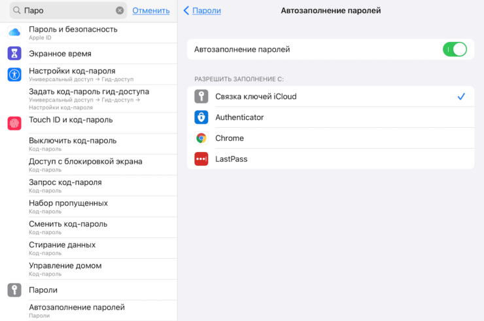Open Автозаполнение паролей search result
This screenshot has width=484, height=321.
click(x=88, y=311)
